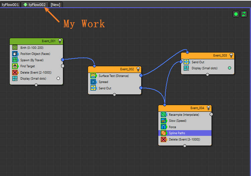
Task: Click the green refresh arrows button
Action: [244, 14]
